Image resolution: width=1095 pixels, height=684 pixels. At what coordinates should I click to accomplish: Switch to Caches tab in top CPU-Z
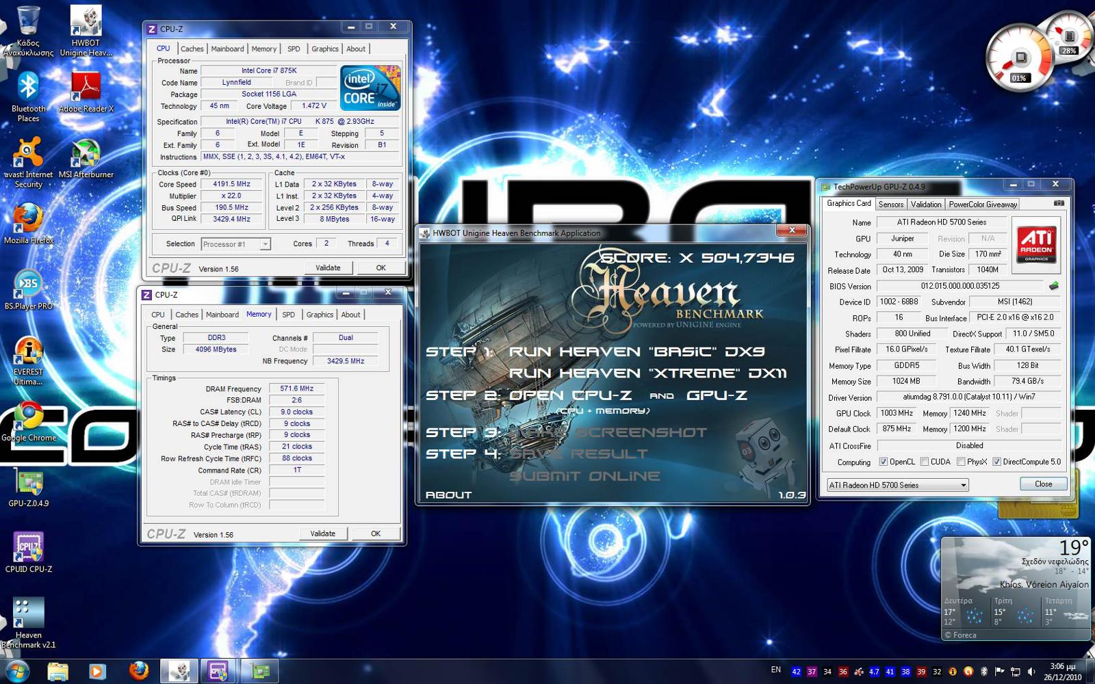[x=192, y=49]
